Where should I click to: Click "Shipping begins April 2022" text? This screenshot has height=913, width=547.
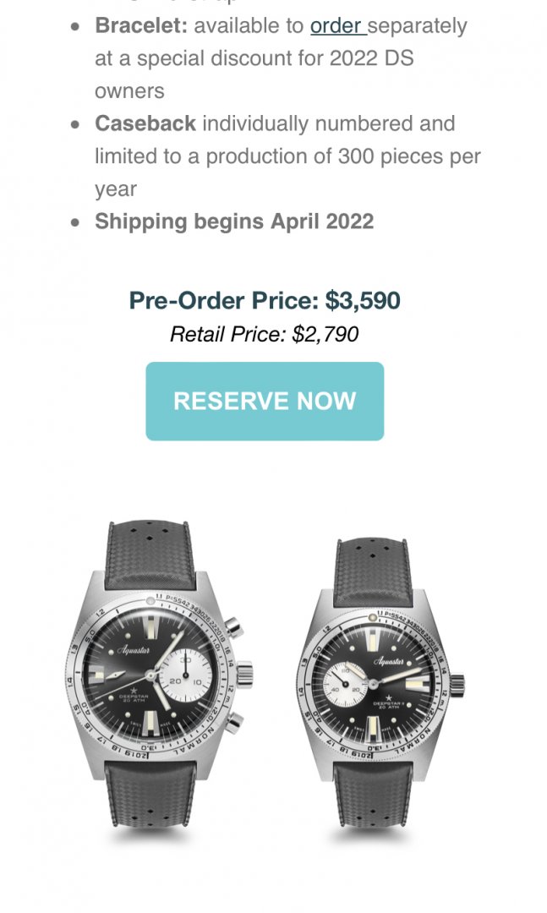click(234, 221)
